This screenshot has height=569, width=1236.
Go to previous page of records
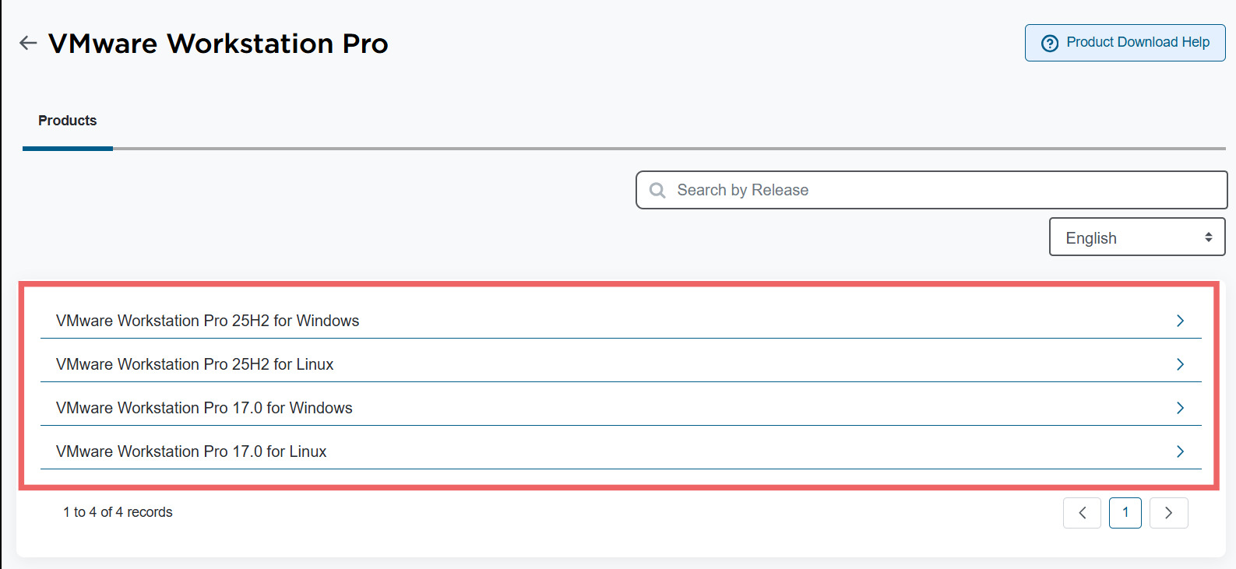tap(1082, 513)
